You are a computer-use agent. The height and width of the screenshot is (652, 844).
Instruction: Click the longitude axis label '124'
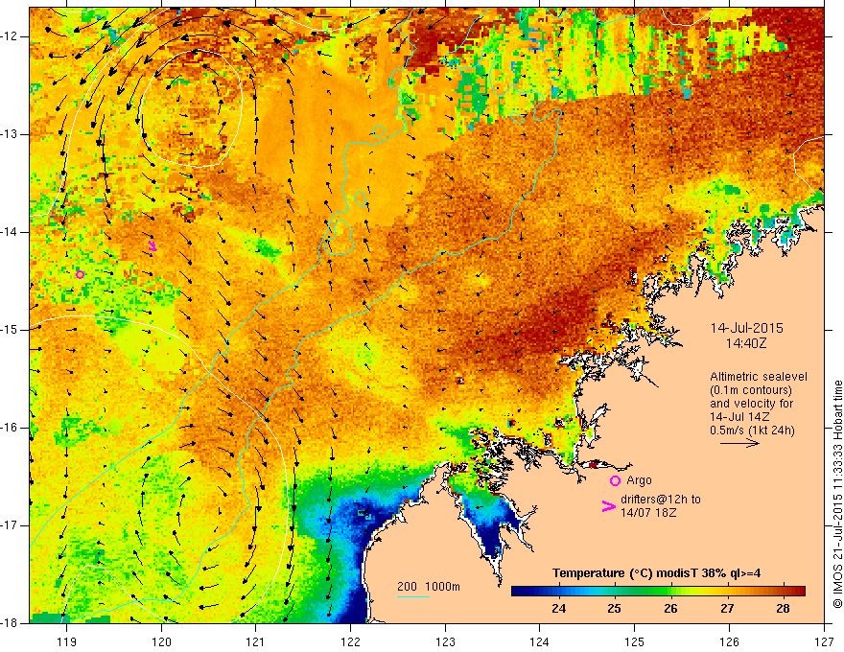540,641
